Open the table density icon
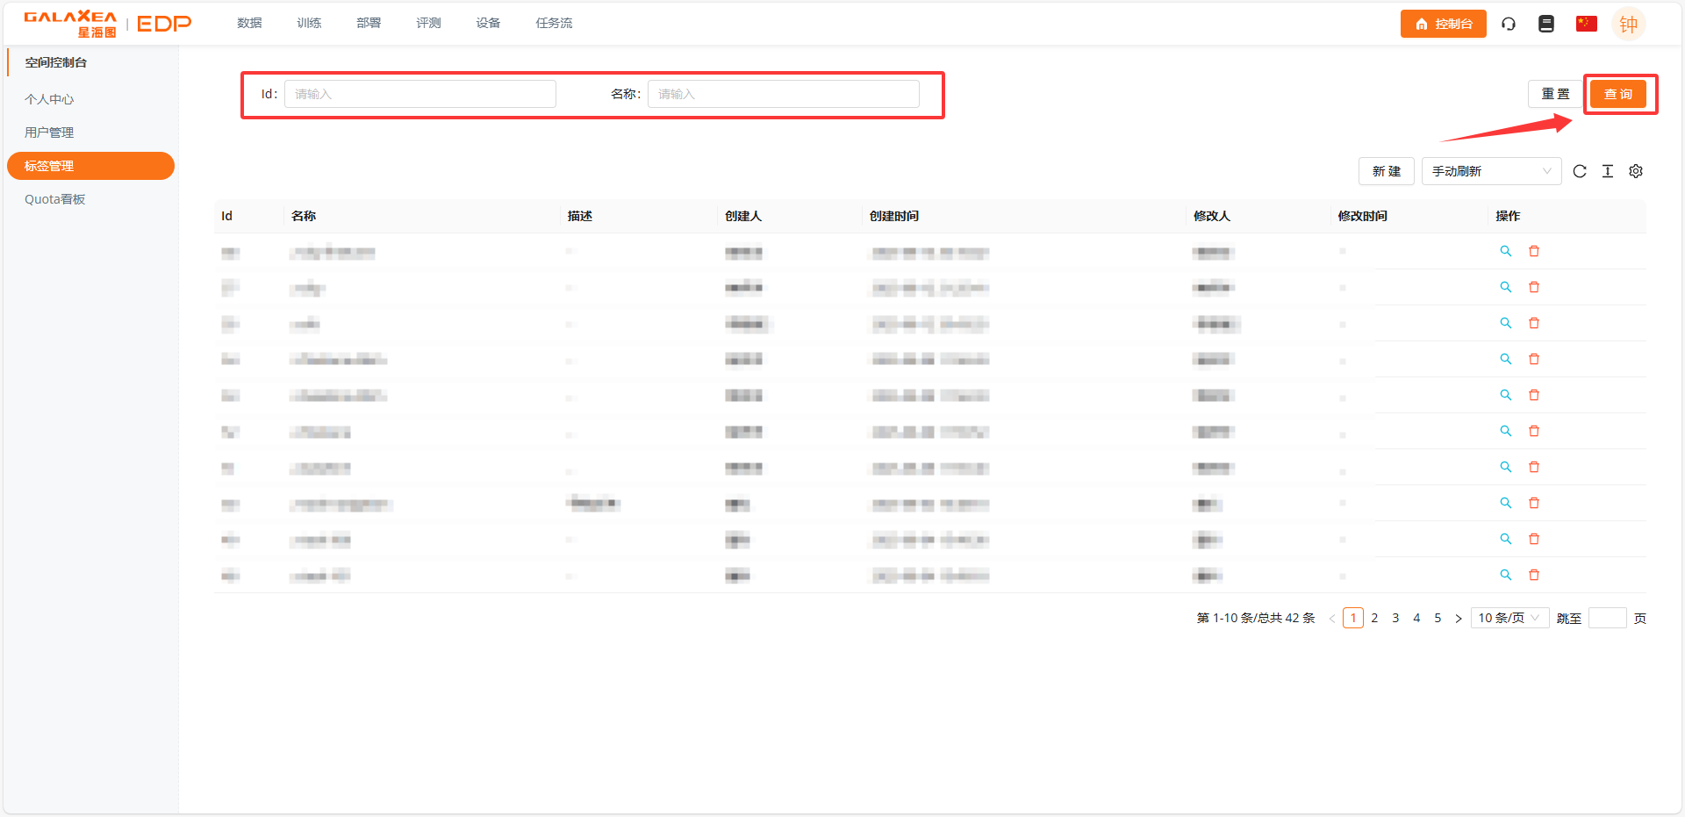1685x817 pixels. [x=1608, y=171]
